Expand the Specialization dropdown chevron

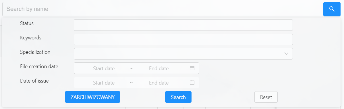point(286,53)
